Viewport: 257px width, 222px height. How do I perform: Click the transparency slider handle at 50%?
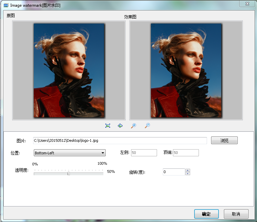tap(69, 173)
